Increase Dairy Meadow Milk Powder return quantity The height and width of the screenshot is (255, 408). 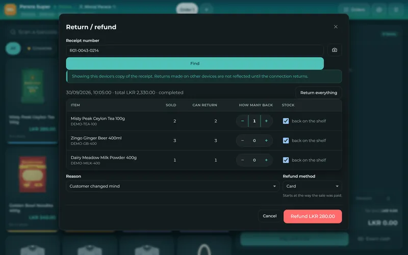(x=266, y=160)
